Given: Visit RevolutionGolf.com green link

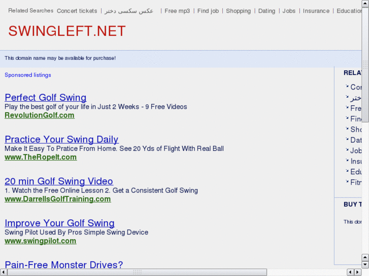Looking at the screenshot, I should coord(40,115).
